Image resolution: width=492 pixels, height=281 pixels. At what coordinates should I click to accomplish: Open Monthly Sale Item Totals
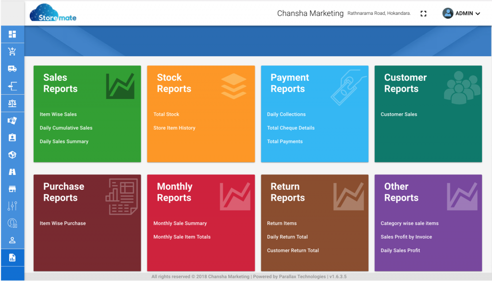click(x=182, y=237)
